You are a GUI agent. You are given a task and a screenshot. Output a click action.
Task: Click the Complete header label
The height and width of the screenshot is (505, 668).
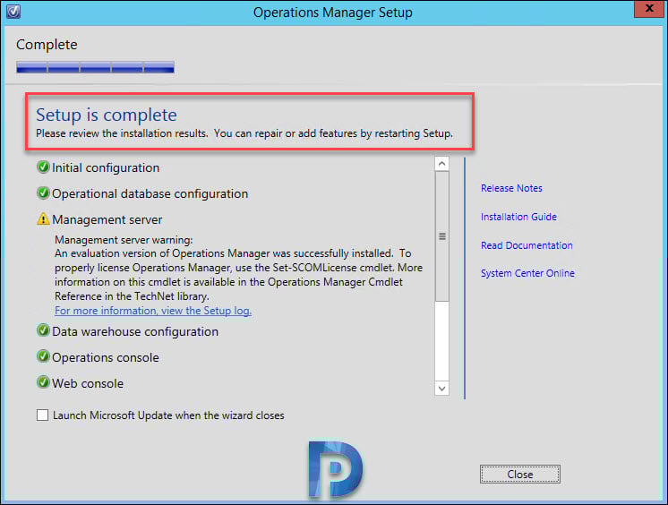point(47,45)
